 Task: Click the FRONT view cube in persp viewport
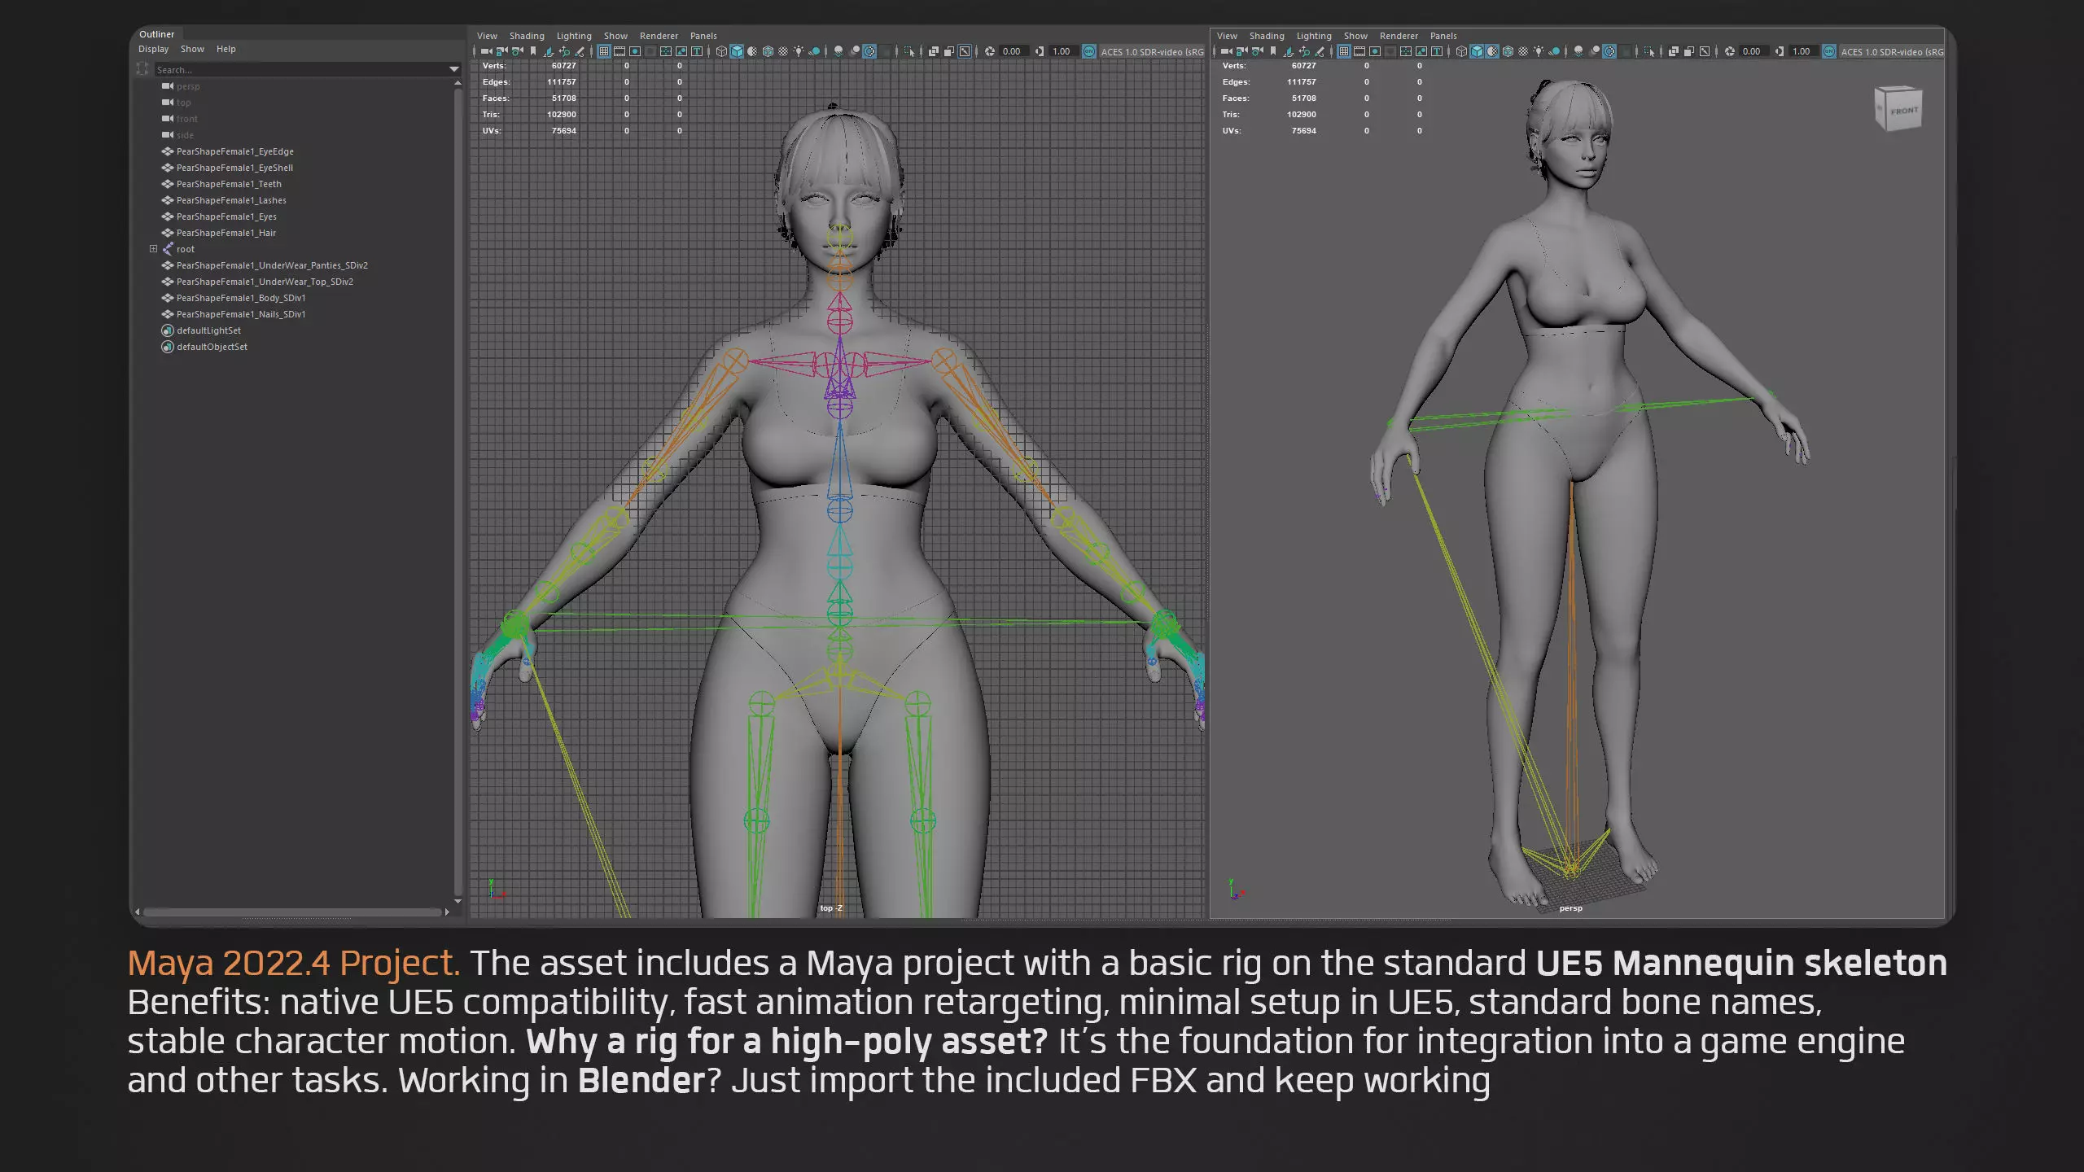(1899, 109)
